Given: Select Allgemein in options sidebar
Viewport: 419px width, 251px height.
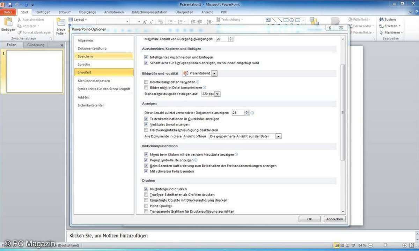Looking at the screenshot, I should click(104, 40).
